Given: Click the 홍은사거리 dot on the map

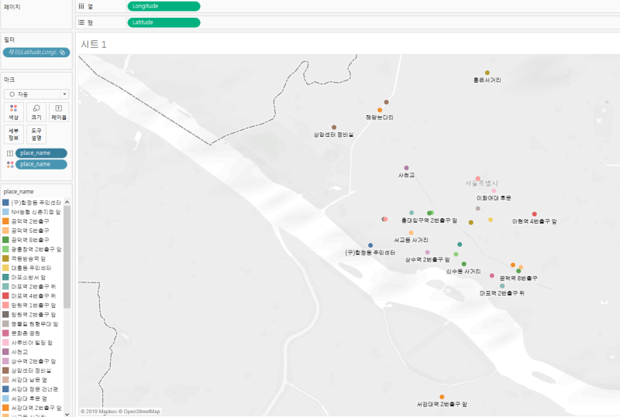Looking at the screenshot, I should pos(487,73).
